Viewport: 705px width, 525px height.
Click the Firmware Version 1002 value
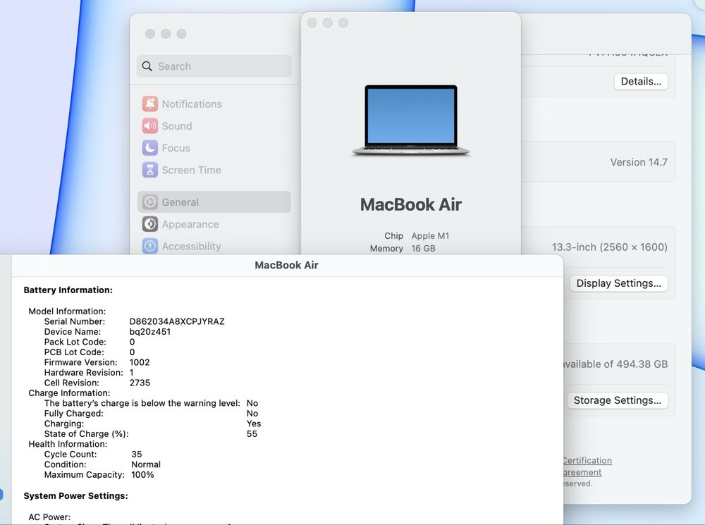coord(140,362)
